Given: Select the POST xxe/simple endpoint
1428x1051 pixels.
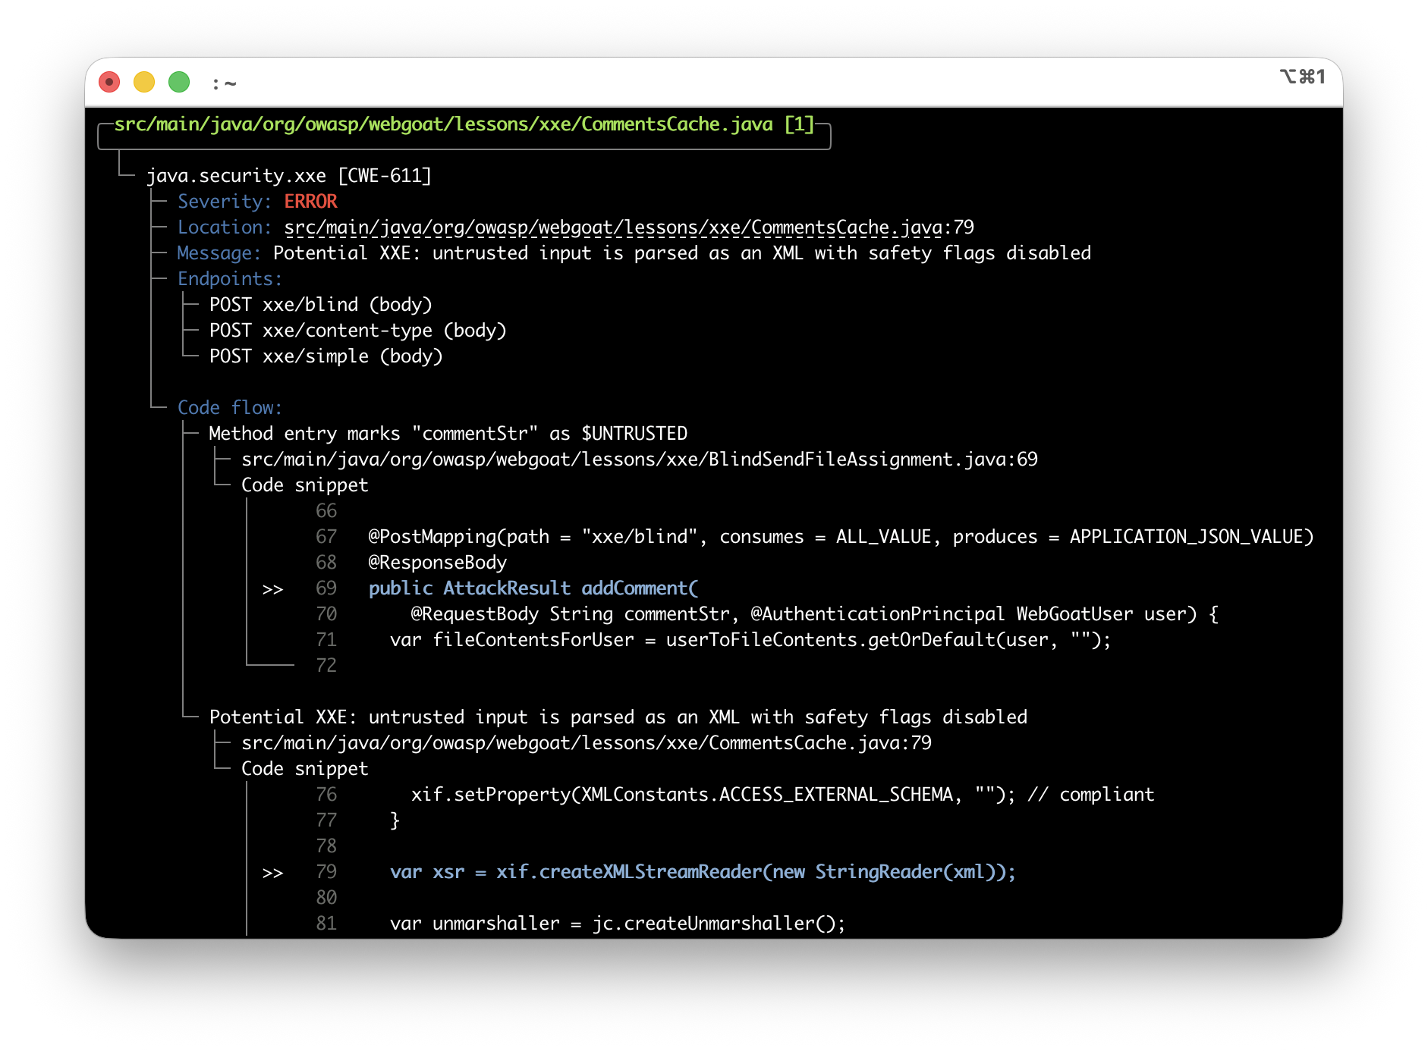Looking at the screenshot, I should [x=326, y=356].
